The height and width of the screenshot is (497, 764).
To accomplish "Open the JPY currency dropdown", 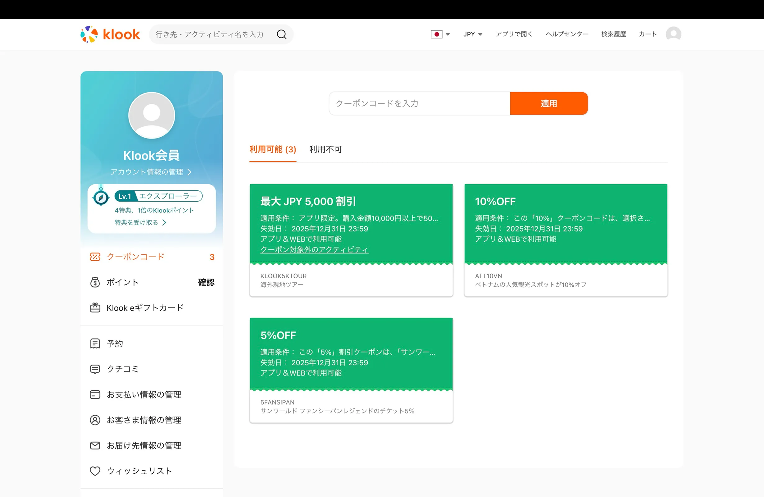I will click(x=473, y=34).
